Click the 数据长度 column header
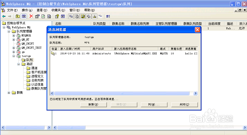Screen dimensions: 247x135 pos(176,49)
